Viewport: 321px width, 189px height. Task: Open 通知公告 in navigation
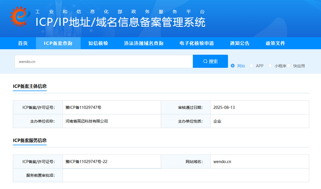click(x=240, y=43)
